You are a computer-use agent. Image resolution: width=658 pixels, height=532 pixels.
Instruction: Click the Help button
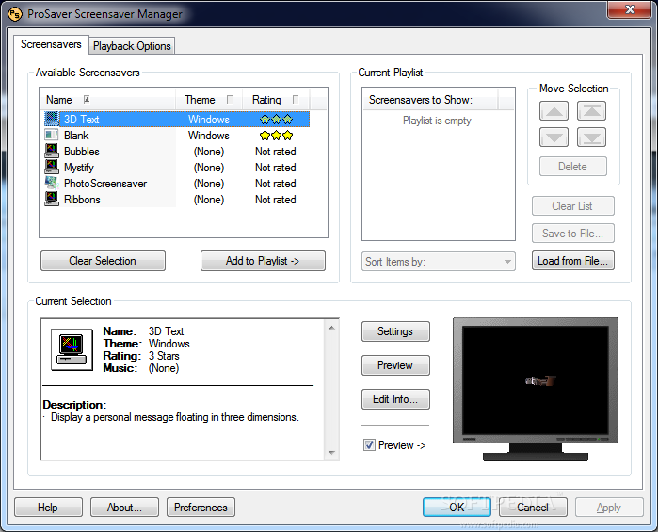point(48,508)
